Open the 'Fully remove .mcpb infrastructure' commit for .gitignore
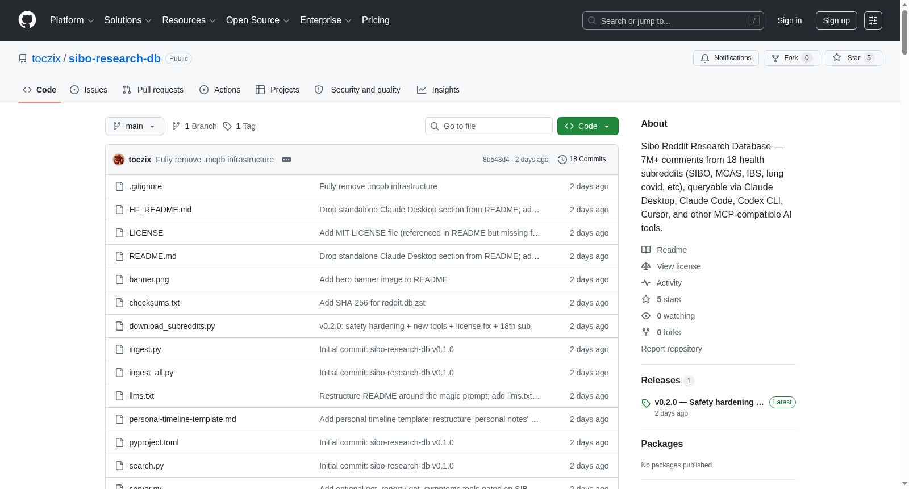 378,186
